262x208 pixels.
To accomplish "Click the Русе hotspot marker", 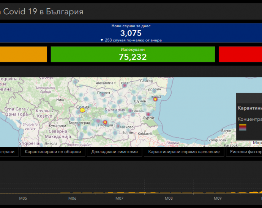I will click(x=125, y=85).
